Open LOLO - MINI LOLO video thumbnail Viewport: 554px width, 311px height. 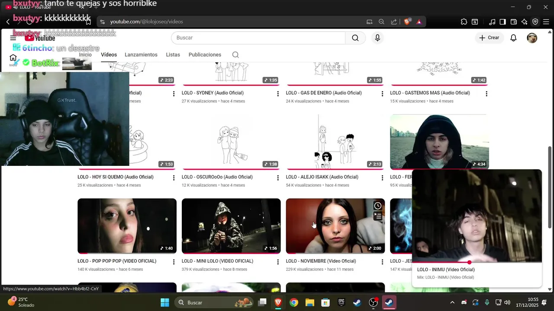point(231,226)
